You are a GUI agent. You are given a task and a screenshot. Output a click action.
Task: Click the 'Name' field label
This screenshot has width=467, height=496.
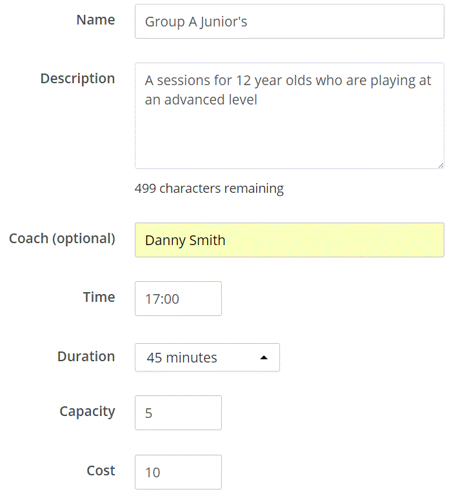(x=95, y=20)
